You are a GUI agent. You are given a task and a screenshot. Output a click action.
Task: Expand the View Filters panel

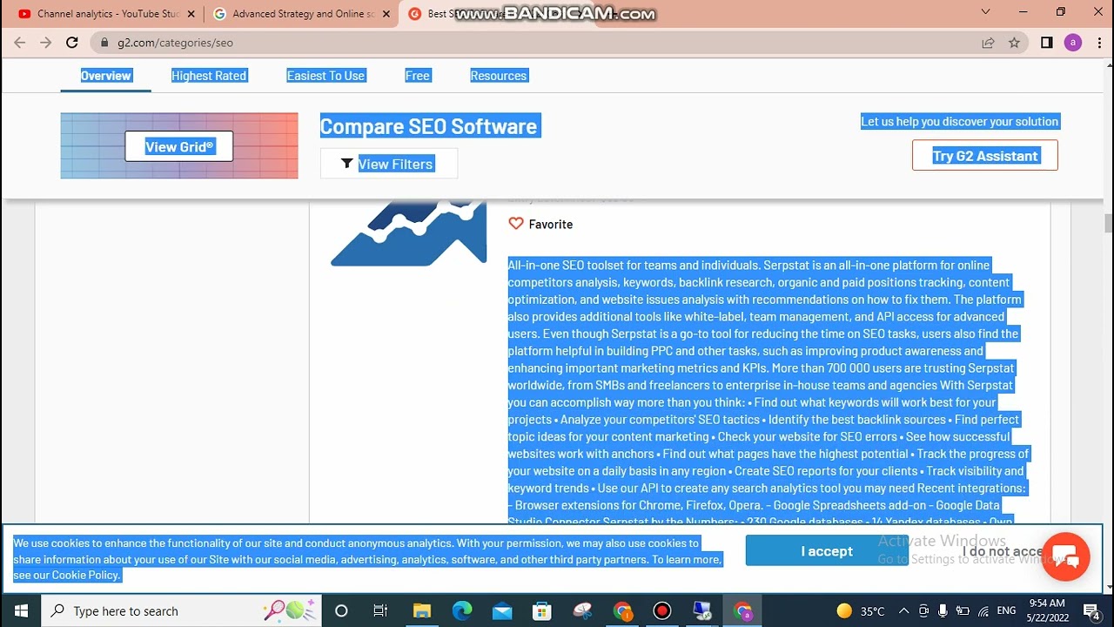tap(388, 164)
